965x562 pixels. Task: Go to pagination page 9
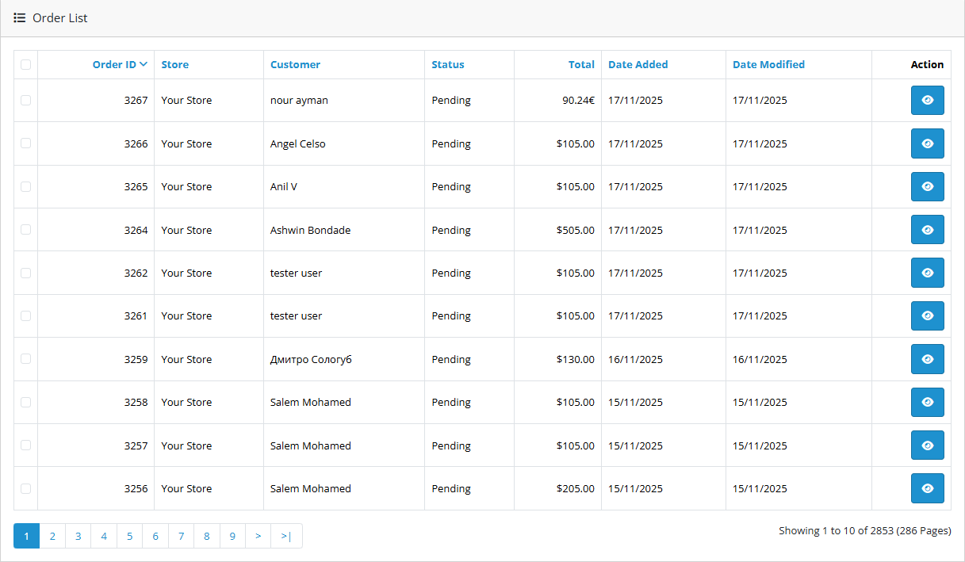pyautogui.click(x=232, y=536)
